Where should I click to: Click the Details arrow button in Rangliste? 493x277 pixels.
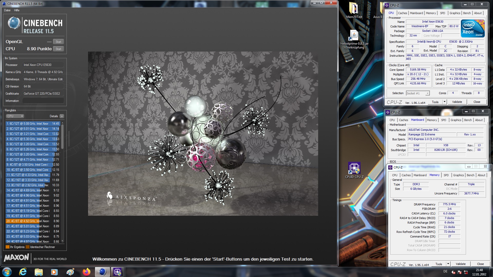coord(62,116)
